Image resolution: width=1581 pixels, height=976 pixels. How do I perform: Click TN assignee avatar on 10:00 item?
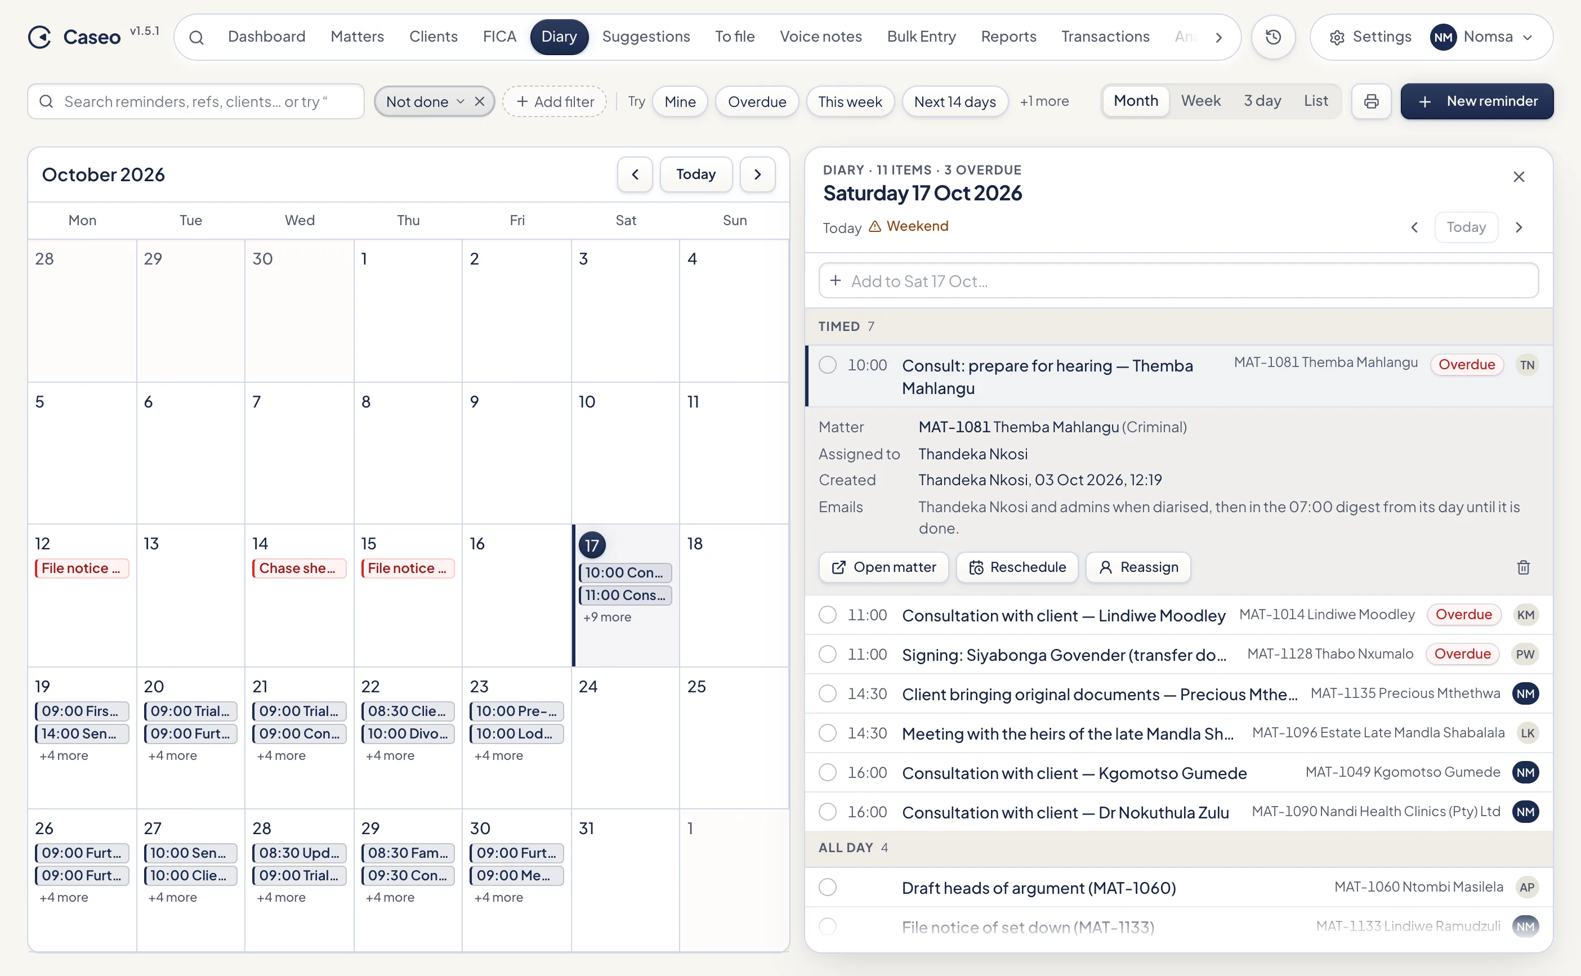tap(1527, 365)
